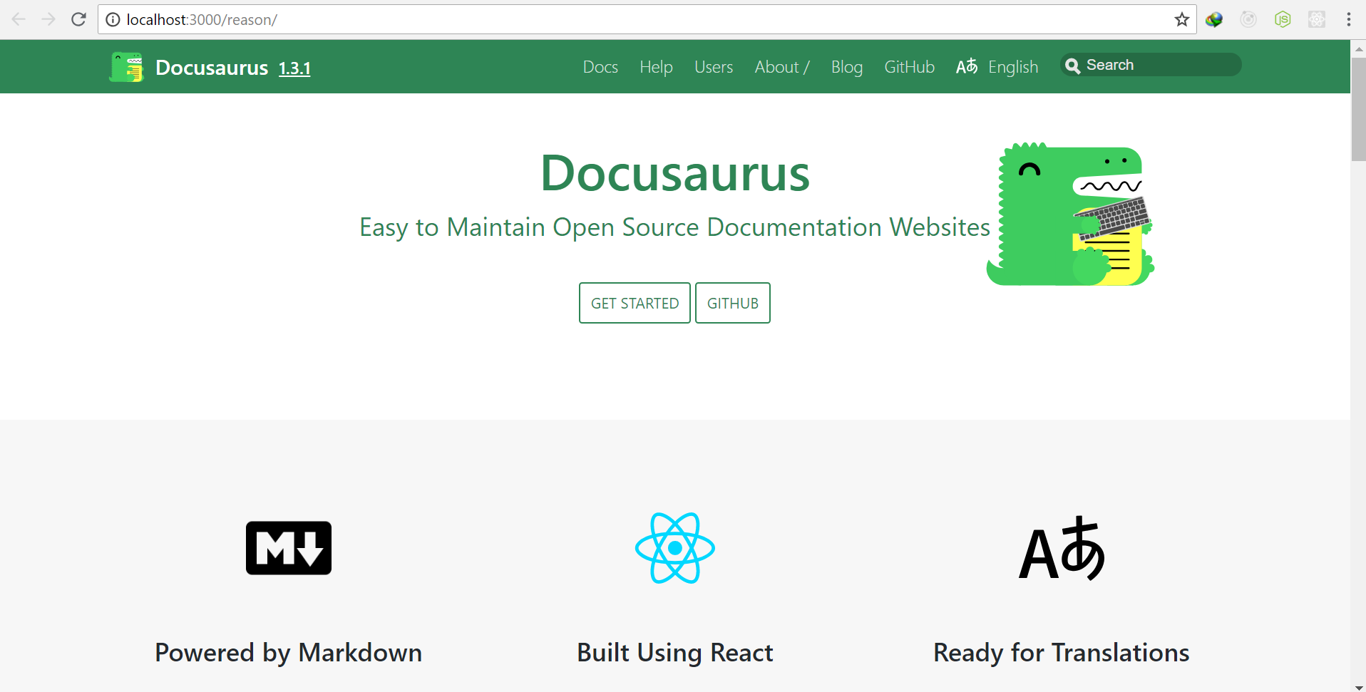This screenshot has width=1366, height=692.
Task: Click the large translation icon
Action: (x=1062, y=548)
